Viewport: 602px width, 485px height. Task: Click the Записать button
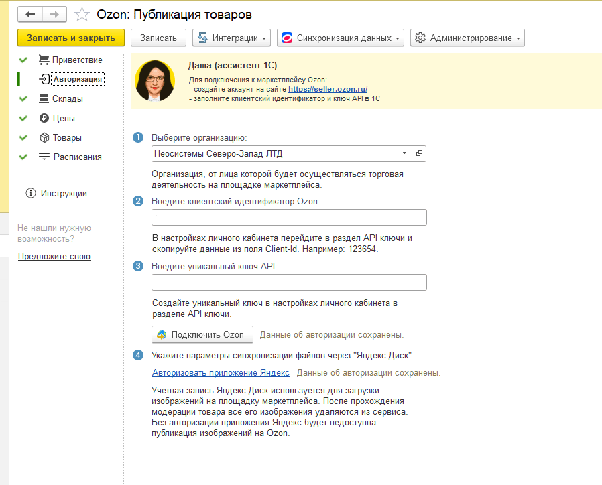(x=158, y=38)
